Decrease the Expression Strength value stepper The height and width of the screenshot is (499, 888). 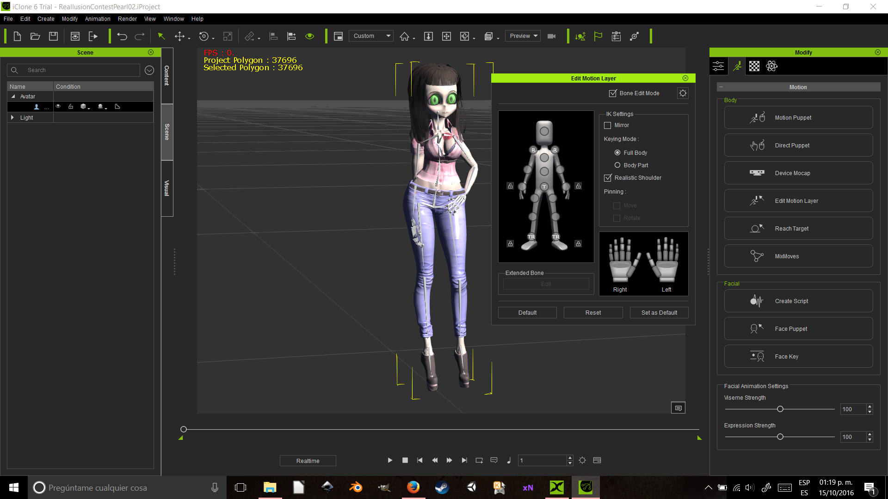click(870, 439)
